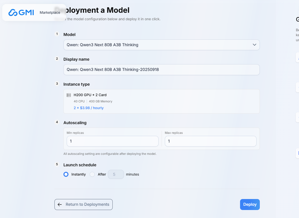Click the server icon beside H200 GPU
299x218 pixels.
pyautogui.click(x=69, y=95)
